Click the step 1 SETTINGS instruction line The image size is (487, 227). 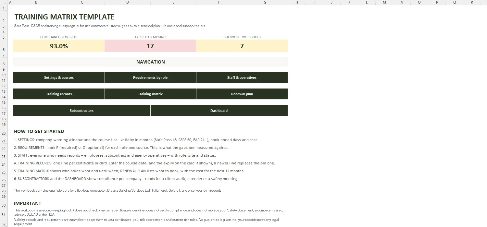136,140
